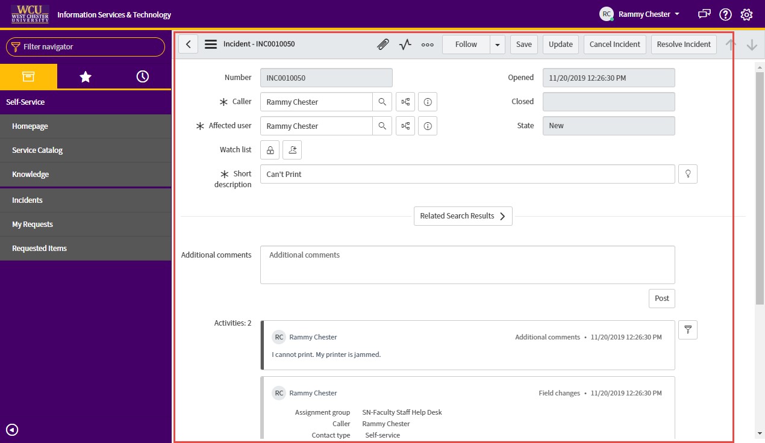Image resolution: width=765 pixels, height=443 pixels.
Task: Click the activity filter funnel icon
Action: point(687,330)
